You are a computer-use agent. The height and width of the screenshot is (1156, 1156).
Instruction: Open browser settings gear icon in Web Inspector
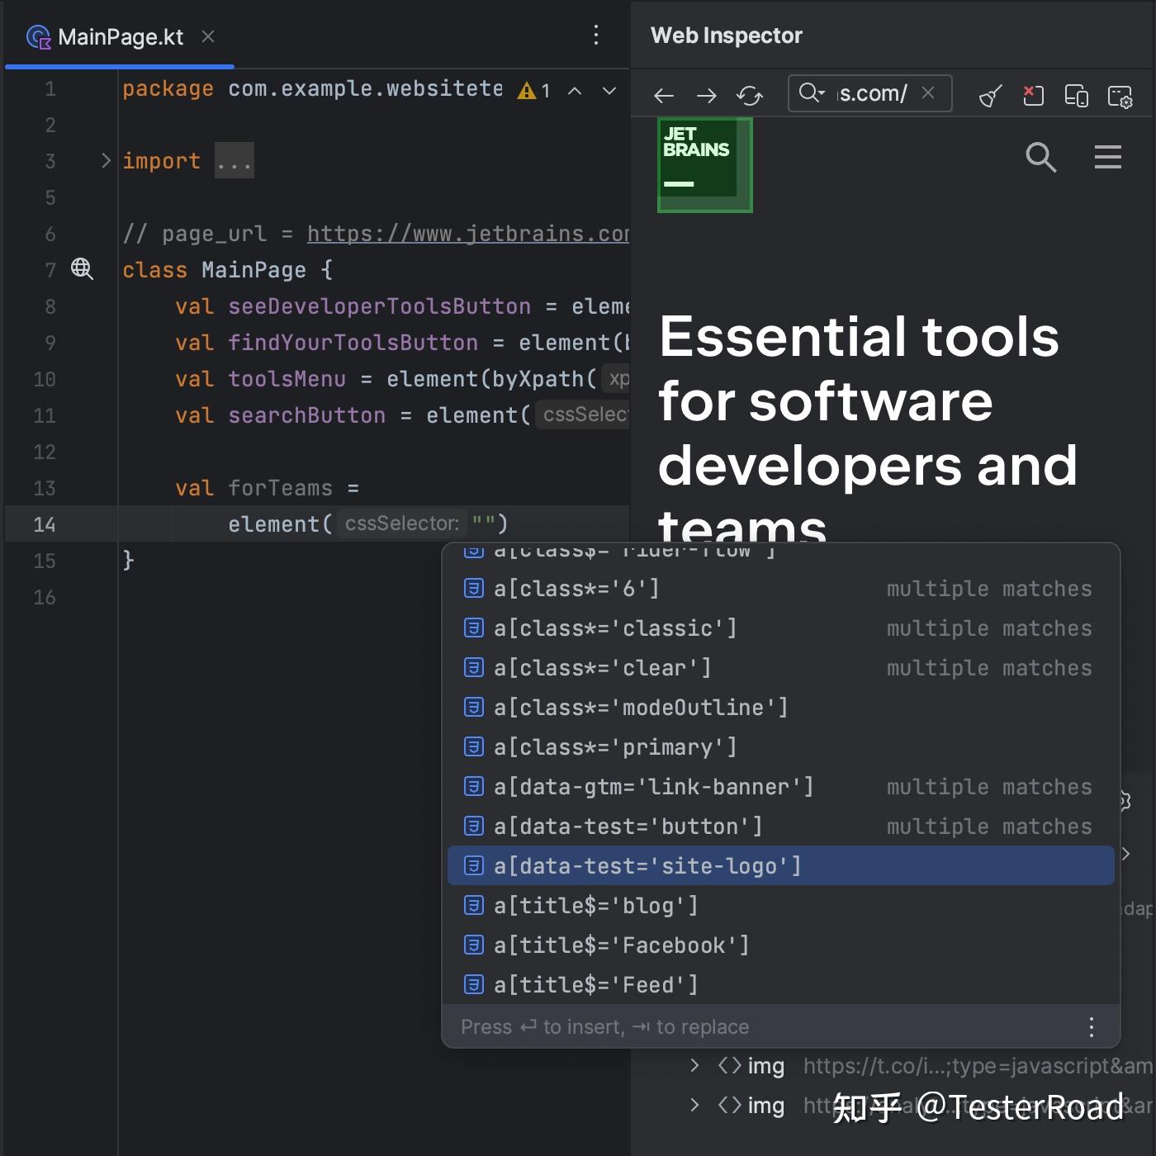(x=1120, y=97)
